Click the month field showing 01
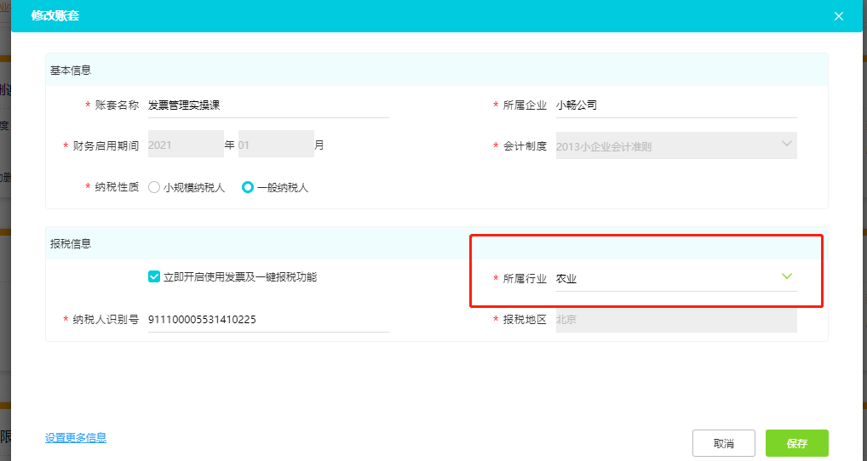 tap(275, 145)
